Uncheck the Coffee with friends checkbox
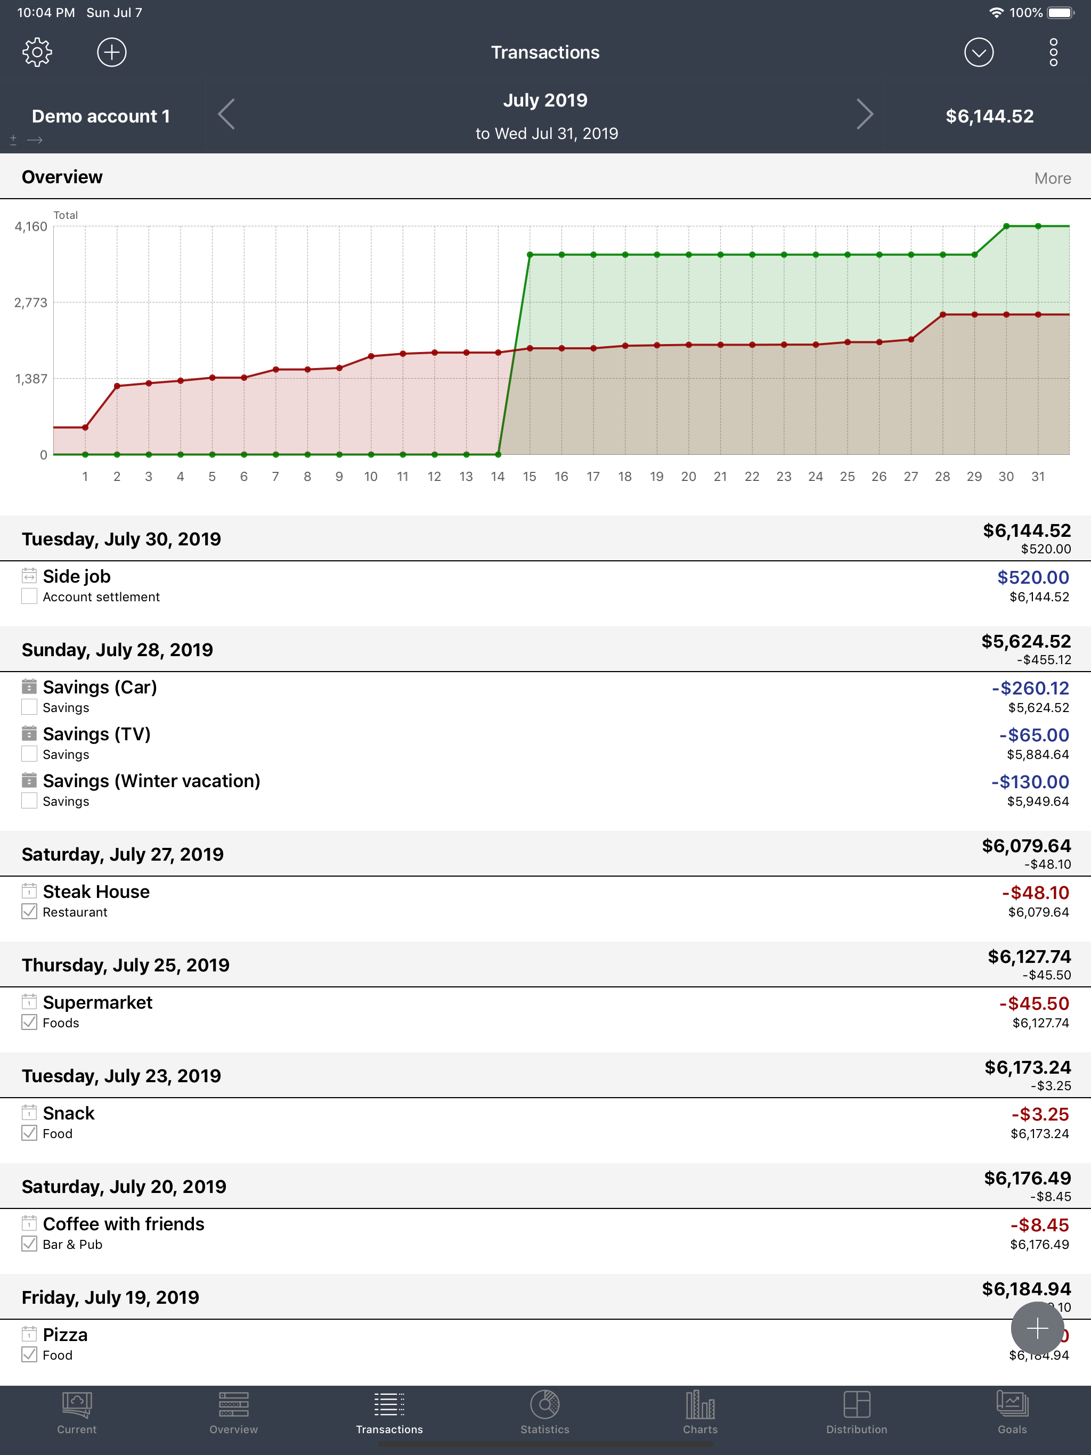Image resolution: width=1091 pixels, height=1455 pixels. click(x=29, y=1243)
